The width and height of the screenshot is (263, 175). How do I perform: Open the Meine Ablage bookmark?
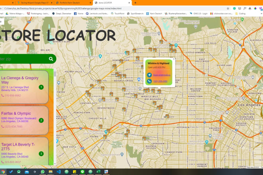(15, 14)
